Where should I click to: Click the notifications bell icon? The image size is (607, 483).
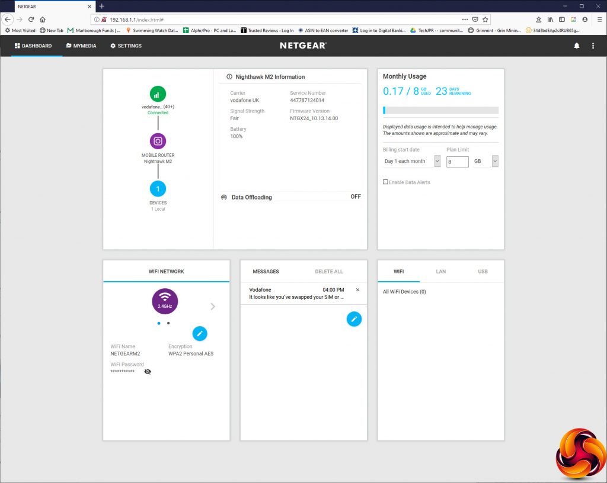pyautogui.click(x=576, y=46)
